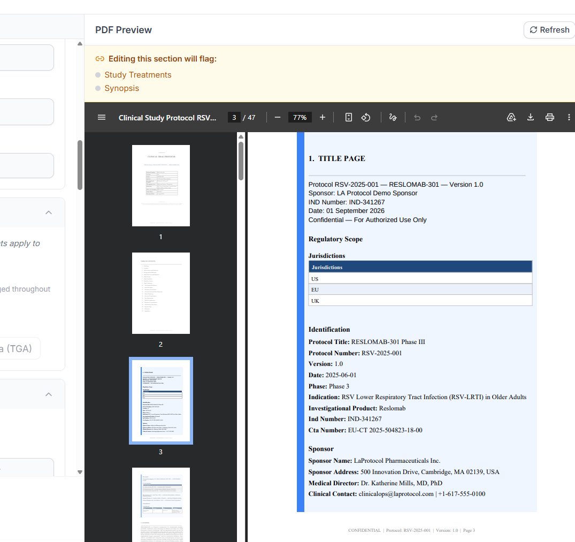This screenshot has width=575, height=542.
Task: Click the US row in Jurisdictions table
Action: [x=420, y=279]
